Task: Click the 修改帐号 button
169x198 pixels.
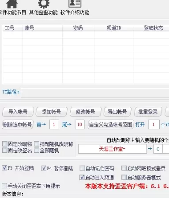Action: point(86,112)
